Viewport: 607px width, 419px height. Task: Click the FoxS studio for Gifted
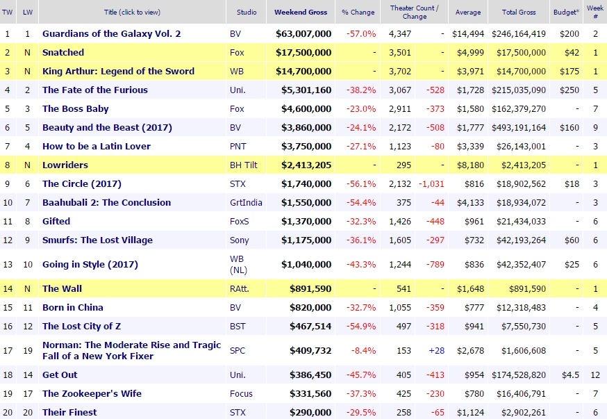click(240, 221)
